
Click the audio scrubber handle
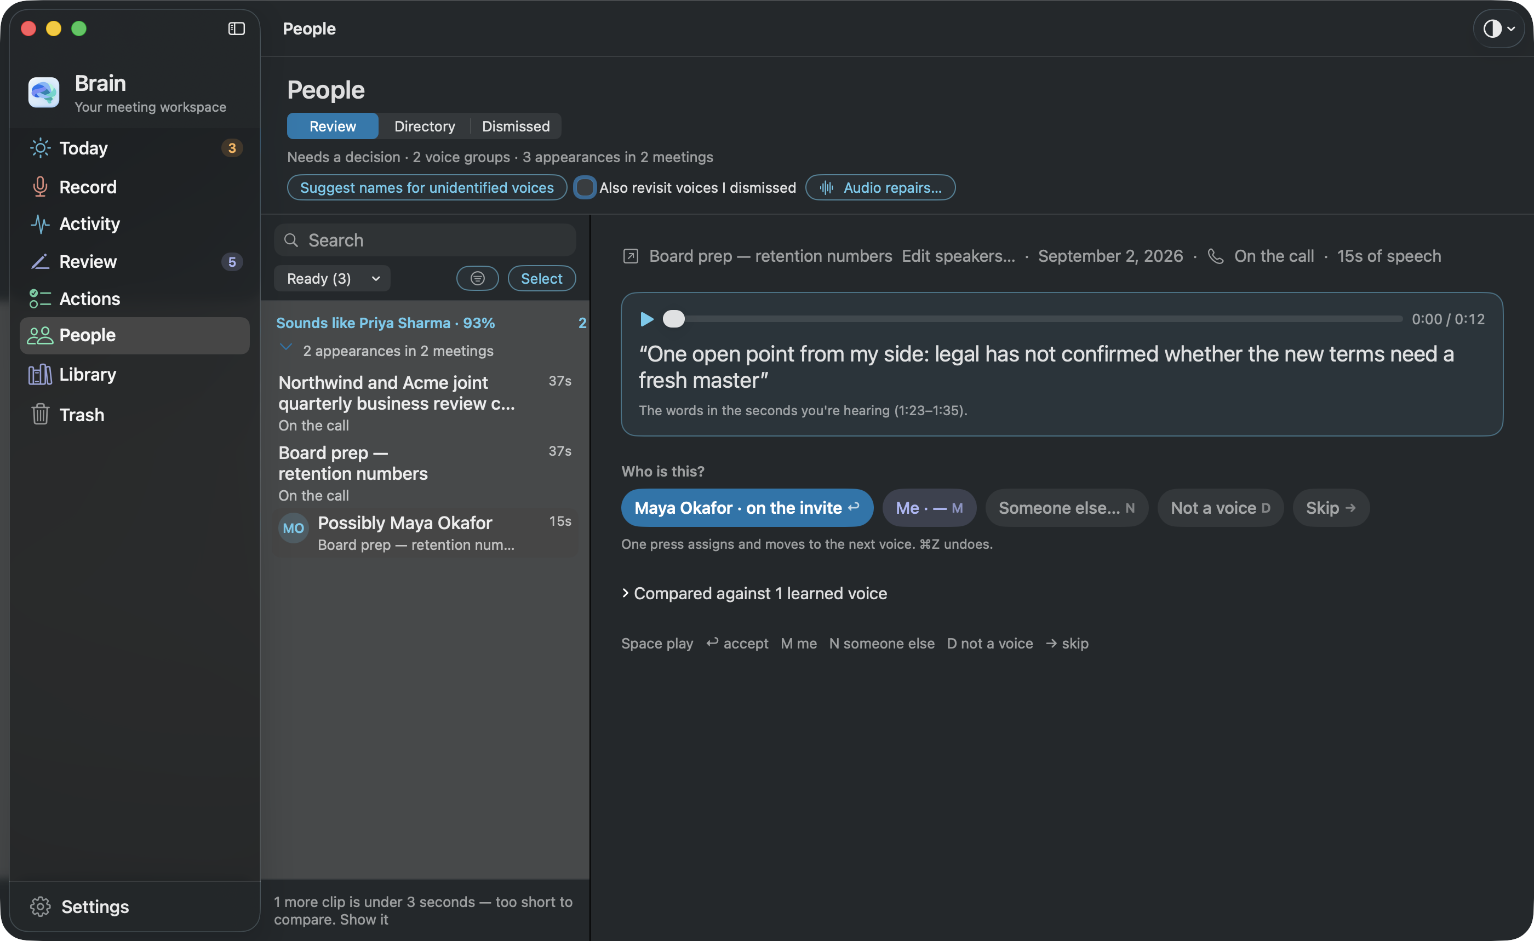click(673, 319)
